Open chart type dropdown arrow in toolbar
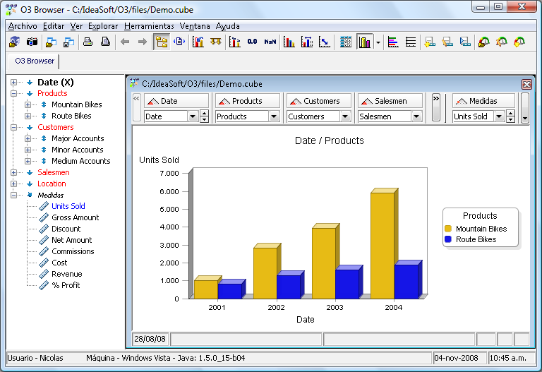 (x=378, y=42)
